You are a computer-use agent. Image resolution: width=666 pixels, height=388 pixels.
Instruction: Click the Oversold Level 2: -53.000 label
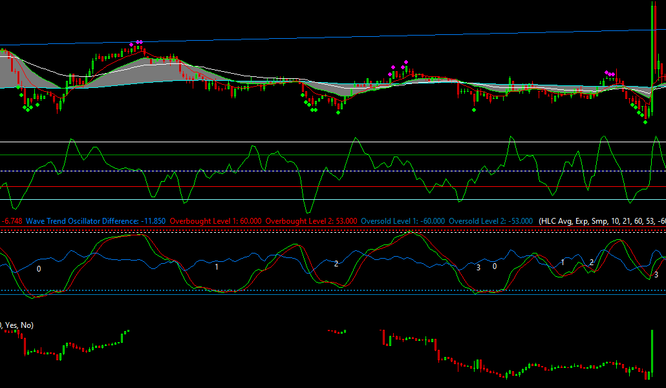tap(491, 221)
